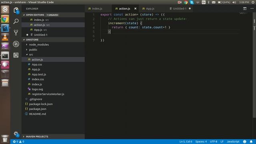Open App.test.js in the file tree
This screenshot has height=144, width=256.
pos(53,74)
